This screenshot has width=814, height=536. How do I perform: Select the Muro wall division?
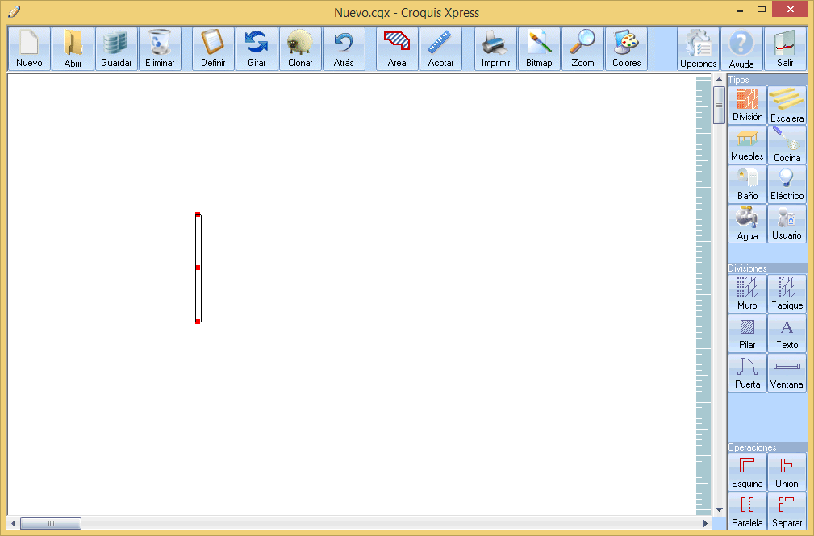point(747,293)
